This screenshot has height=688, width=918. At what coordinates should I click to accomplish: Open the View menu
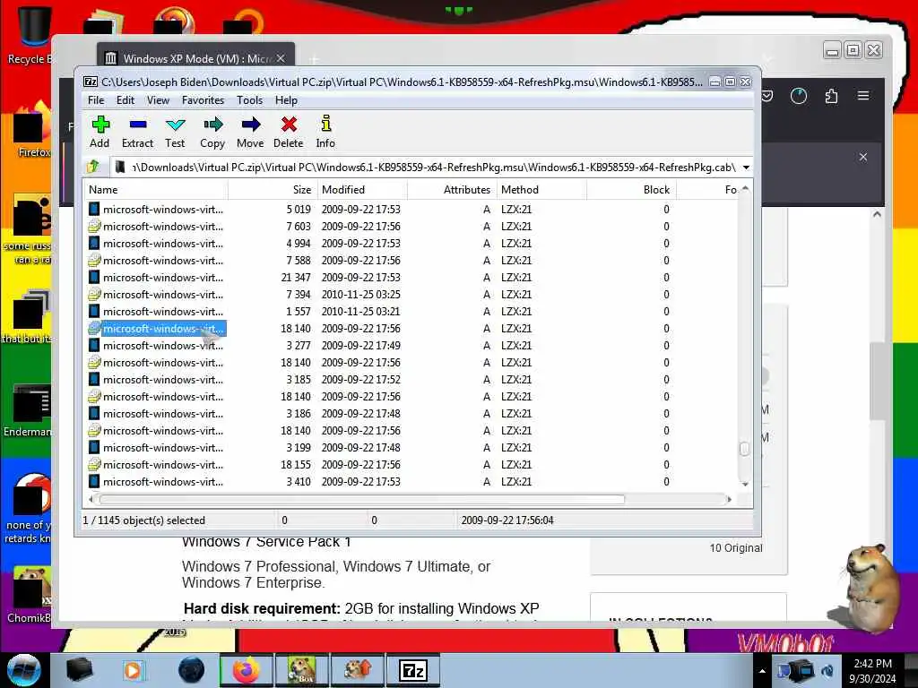pyautogui.click(x=158, y=100)
